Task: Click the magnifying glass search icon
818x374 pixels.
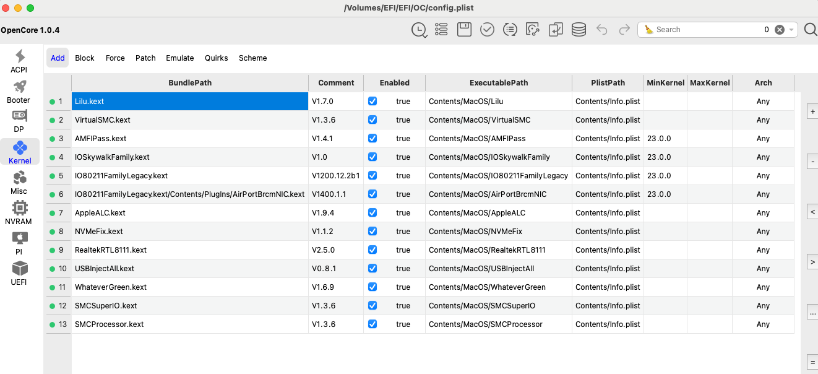Action: 810,30
